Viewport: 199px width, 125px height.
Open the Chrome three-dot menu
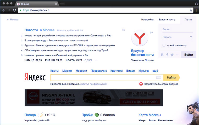196,10
